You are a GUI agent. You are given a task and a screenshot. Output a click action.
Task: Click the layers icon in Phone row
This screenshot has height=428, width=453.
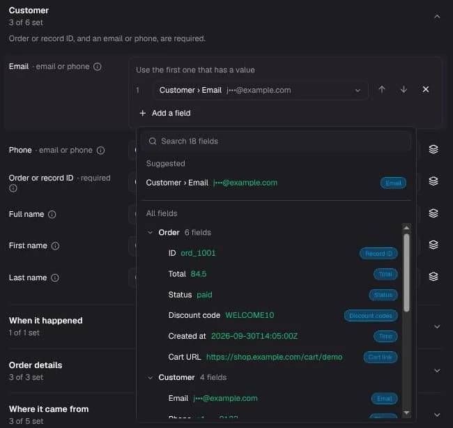click(x=433, y=149)
